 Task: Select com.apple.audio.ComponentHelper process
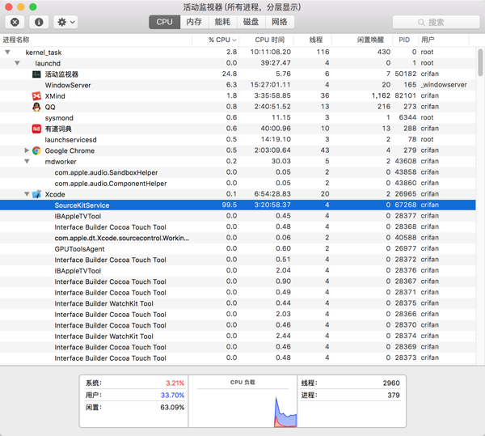[238, 183]
